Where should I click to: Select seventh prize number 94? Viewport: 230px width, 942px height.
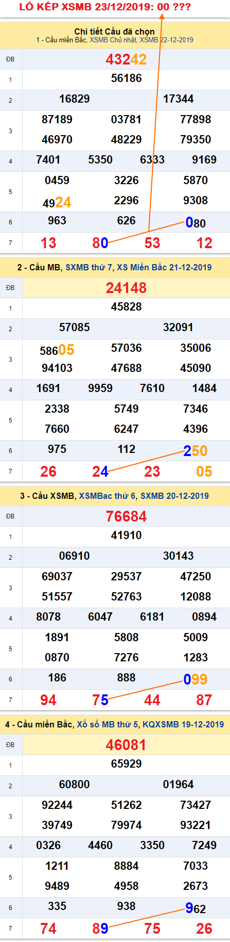click(48, 700)
